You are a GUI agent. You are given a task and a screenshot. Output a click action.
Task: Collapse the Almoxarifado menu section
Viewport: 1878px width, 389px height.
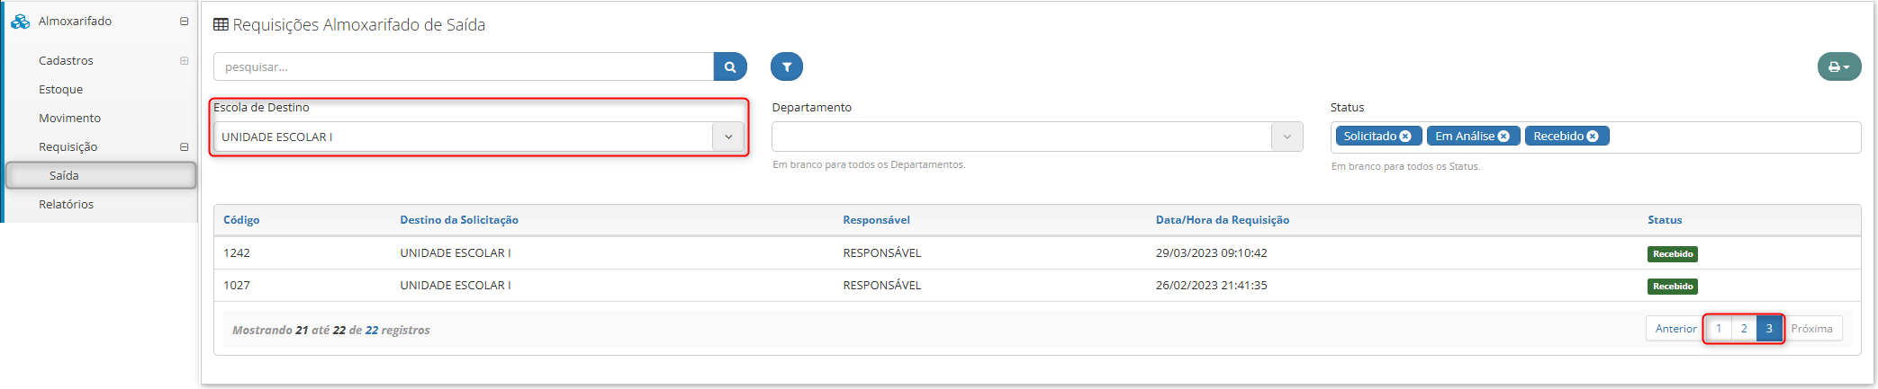pos(184,21)
